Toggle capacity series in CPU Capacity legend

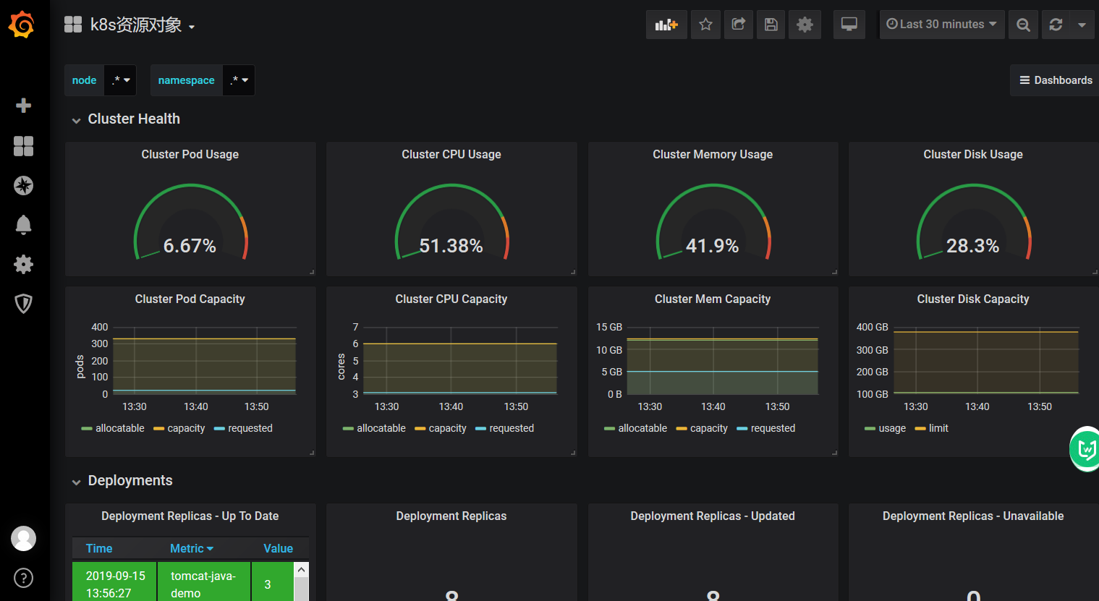pos(447,428)
